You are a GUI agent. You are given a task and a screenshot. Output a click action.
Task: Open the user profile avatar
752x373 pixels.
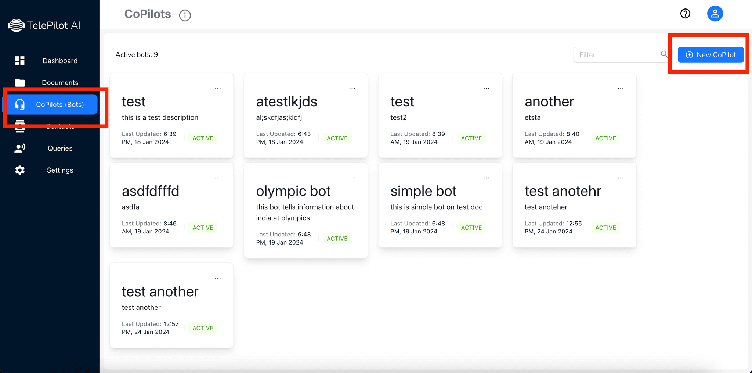click(715, 14)
